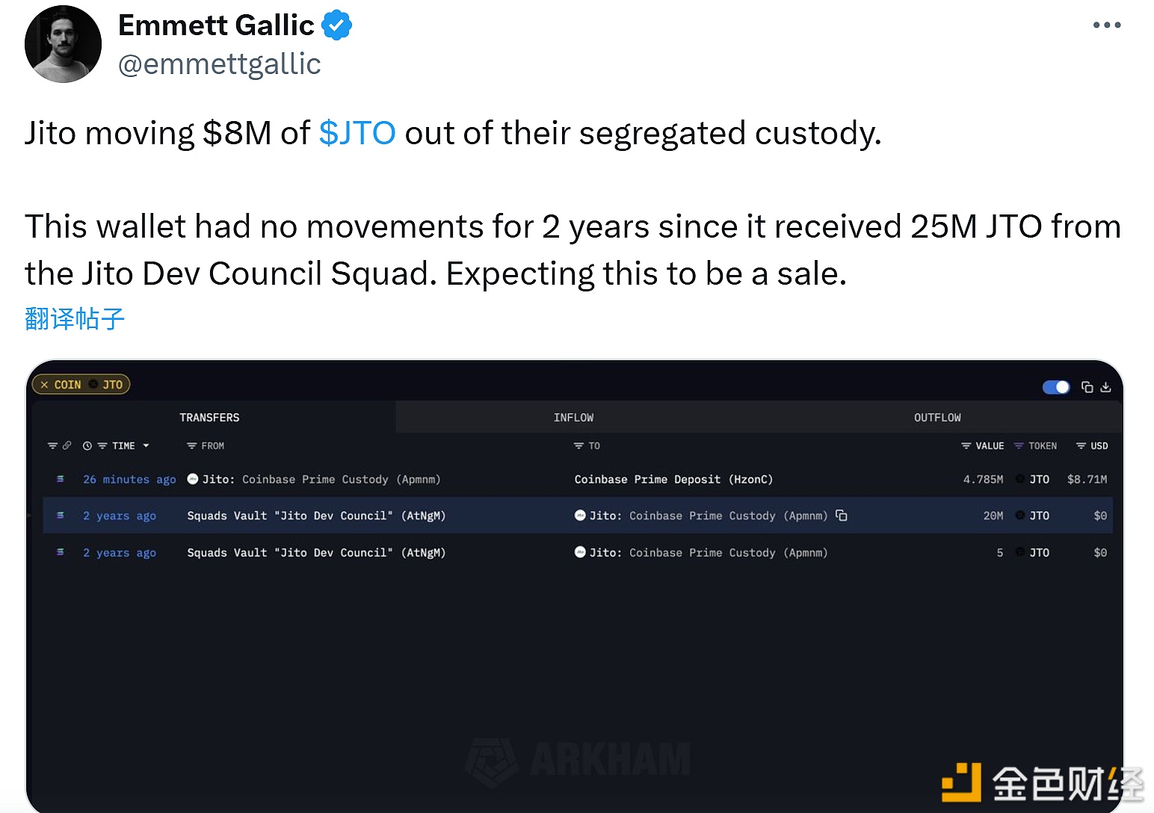Click the download icon in Arkham panel
Screen dimensions: 1154x813
(1106, 387)
